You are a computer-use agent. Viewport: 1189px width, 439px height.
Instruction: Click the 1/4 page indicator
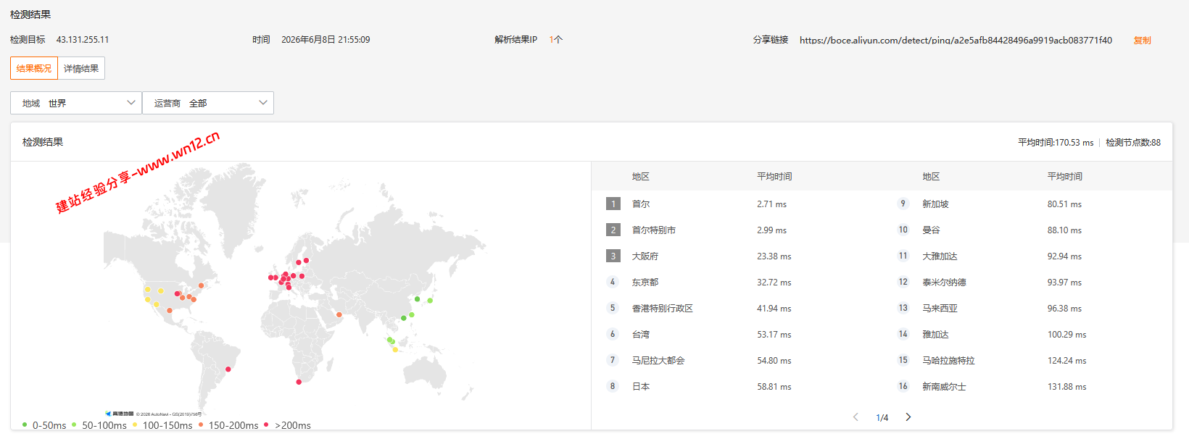tap(882, 417)
